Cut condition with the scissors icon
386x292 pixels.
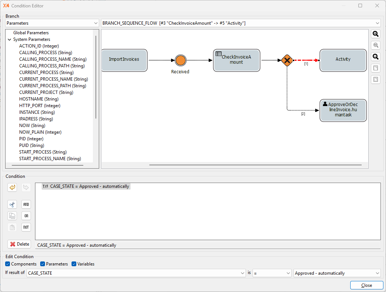click(x=12, y=204)
